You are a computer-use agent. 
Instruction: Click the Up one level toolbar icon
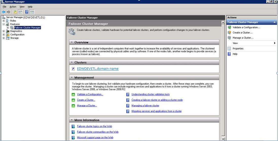click(x=15, y=12)
